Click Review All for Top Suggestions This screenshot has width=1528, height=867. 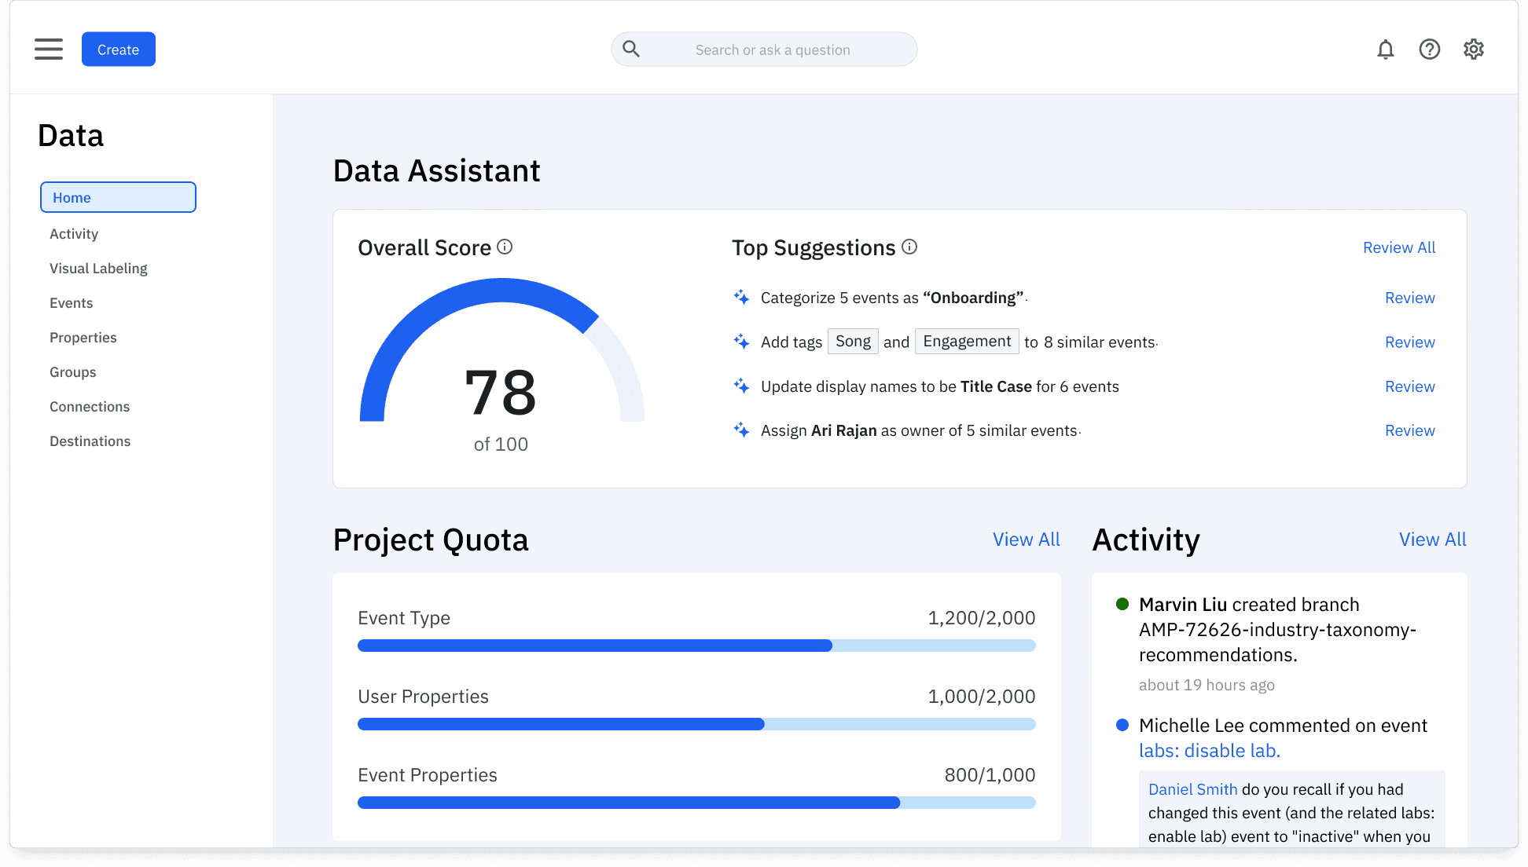pyautogui.click(x=1398, y=247)
